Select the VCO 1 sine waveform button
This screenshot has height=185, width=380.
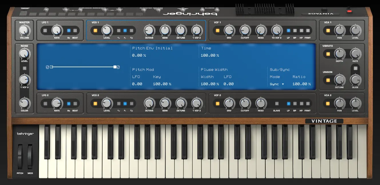click(119, 30)
